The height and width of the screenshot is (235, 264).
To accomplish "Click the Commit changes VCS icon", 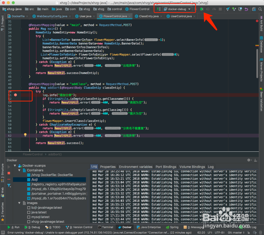I will 234,9.
